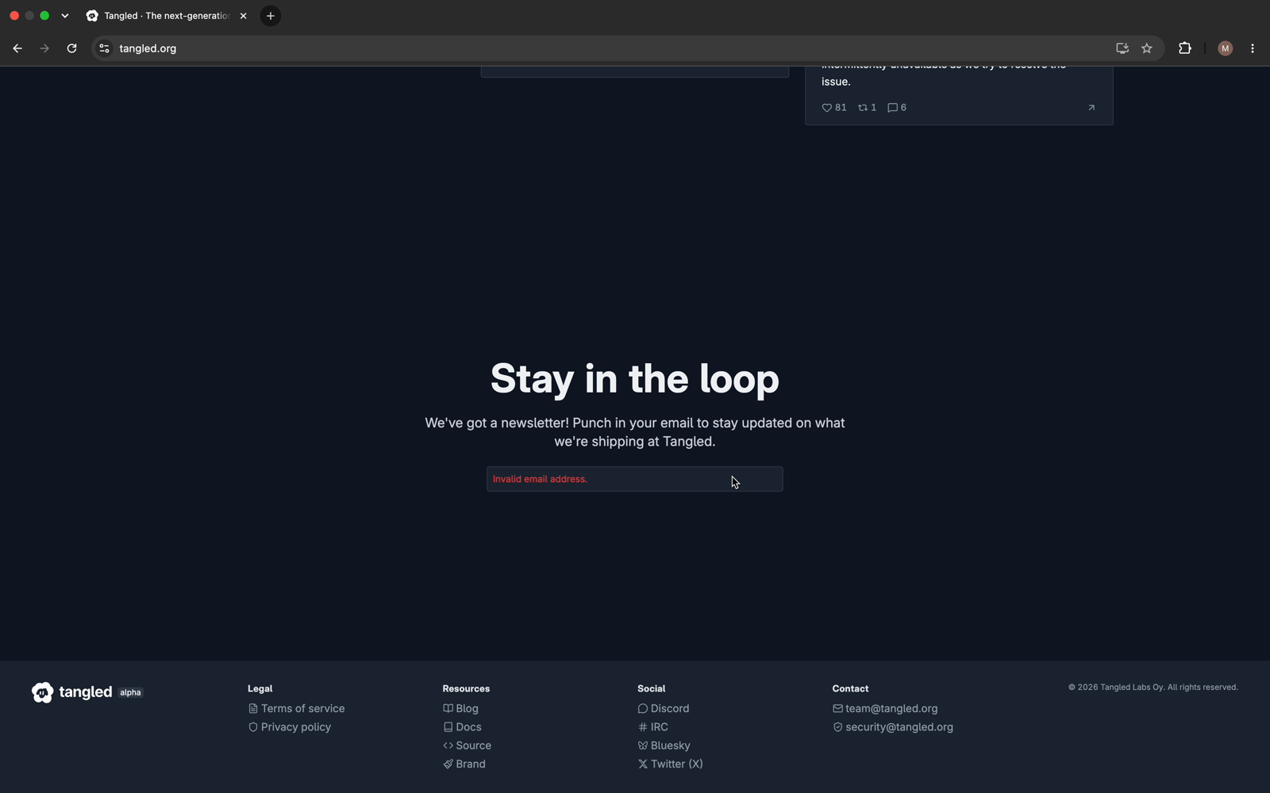Open the Extensions puzzle icon

point(1185,48)
